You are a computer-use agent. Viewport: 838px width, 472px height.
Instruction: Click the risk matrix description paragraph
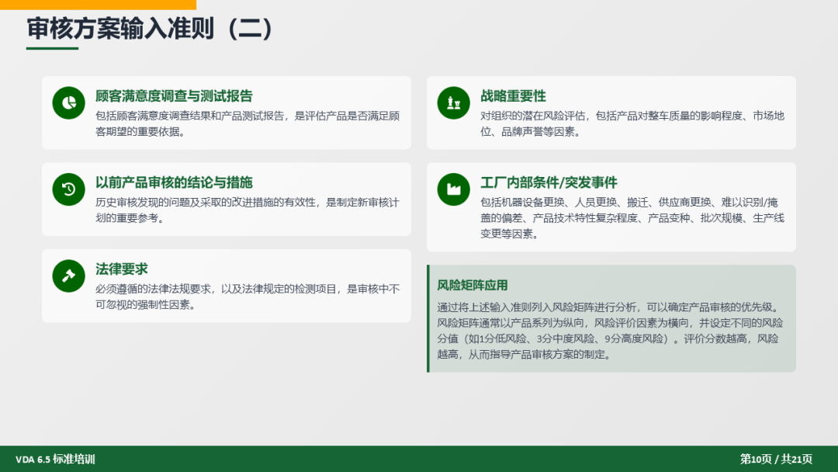coord(610,331)
